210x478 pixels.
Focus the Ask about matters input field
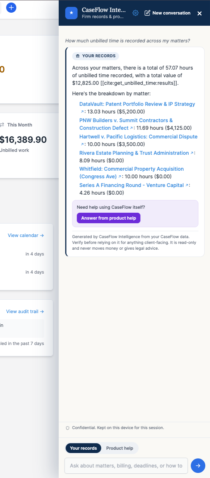coord(126,466)
